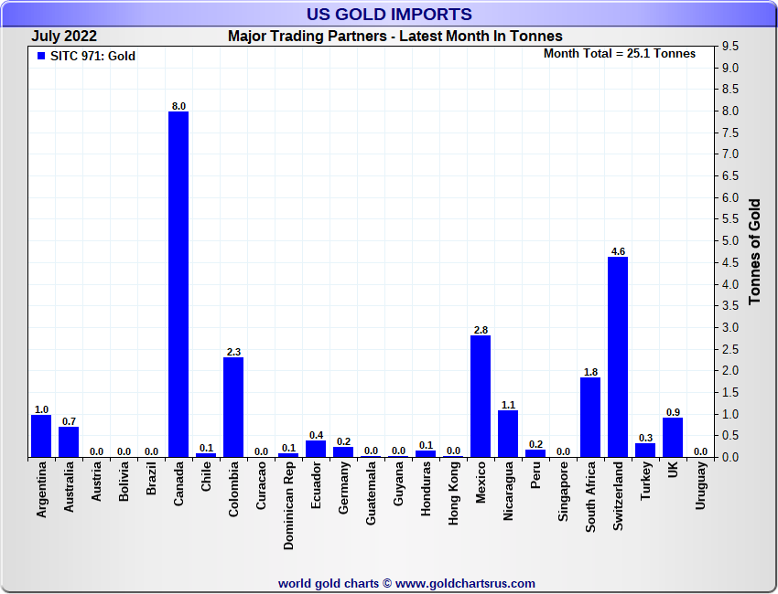
Task: Click the 'SITC 971: Gold' legend label
Action: tap(92, 56)
